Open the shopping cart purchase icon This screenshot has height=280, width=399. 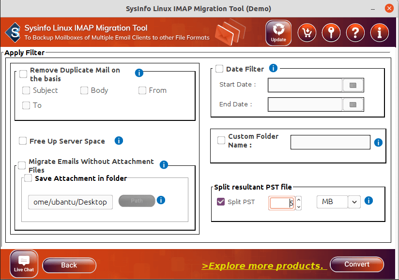point(307,32)
